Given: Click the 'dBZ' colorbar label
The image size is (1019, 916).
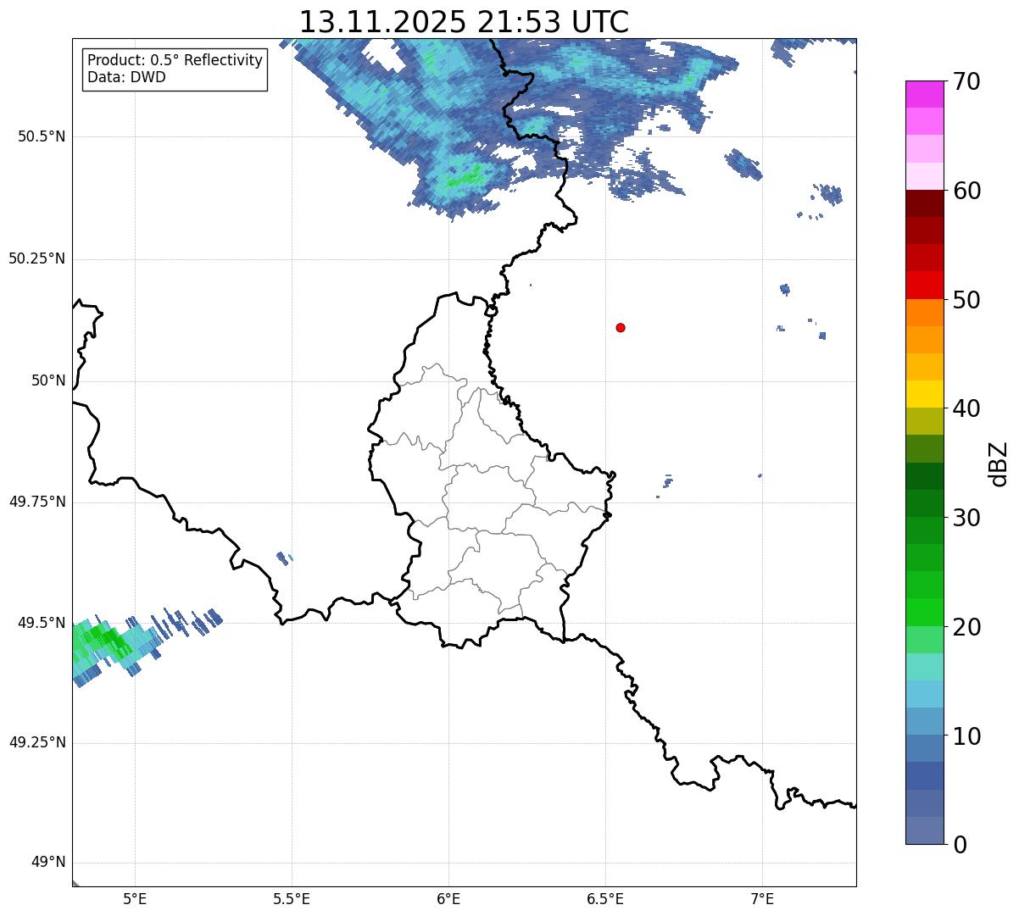Looking at the screenshot, I should pos(999,463).
